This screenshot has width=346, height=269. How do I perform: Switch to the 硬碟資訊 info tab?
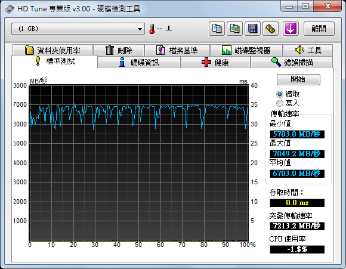click(x=139, y=62)
